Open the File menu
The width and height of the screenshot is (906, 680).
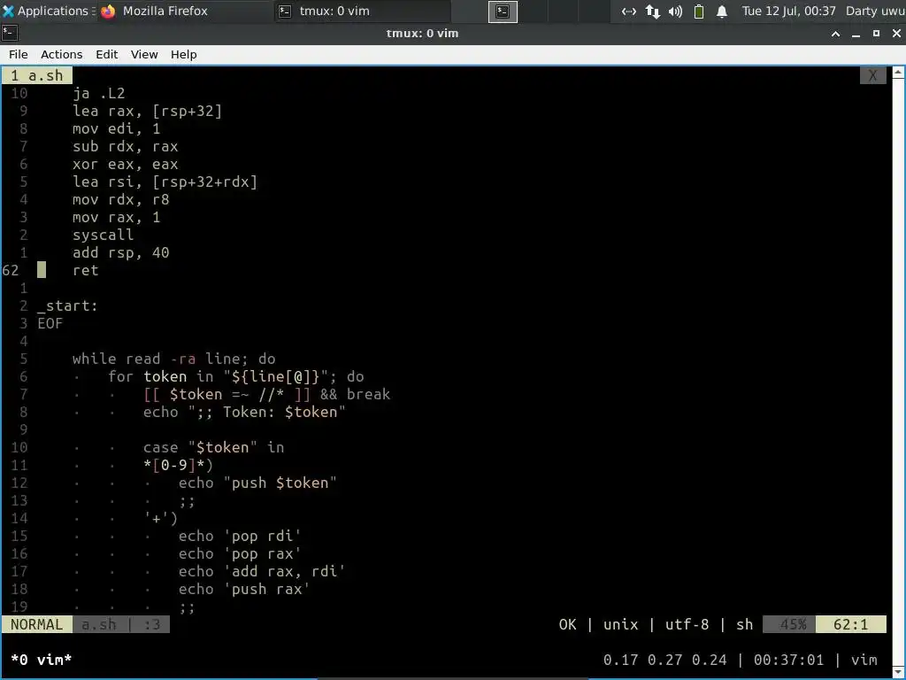[18, 54]
